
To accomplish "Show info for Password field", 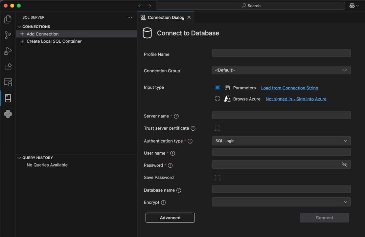I will click(x=170, y=165).
